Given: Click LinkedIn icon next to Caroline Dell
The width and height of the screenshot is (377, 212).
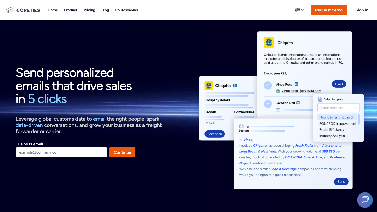Looking at the screenshot, I should (x=297, y=103).
